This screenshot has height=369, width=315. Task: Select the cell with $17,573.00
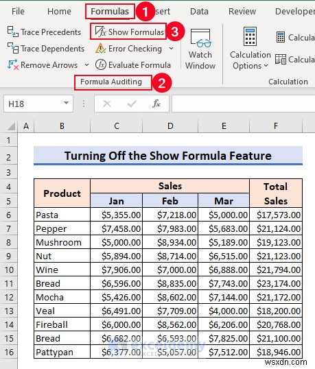coord(276,215)
